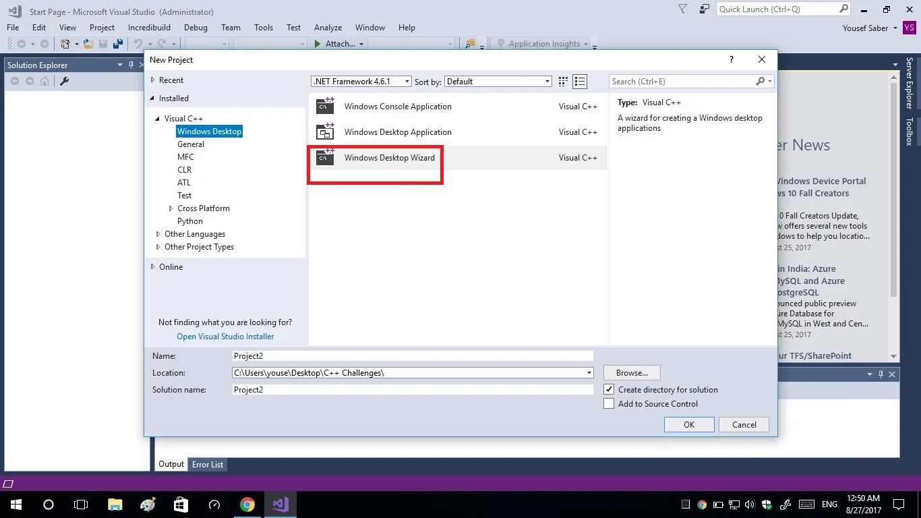Click the New Project toolbar icon
This screenshot has height=518, width=921.
pyautogui.click(x=65, y=44)
